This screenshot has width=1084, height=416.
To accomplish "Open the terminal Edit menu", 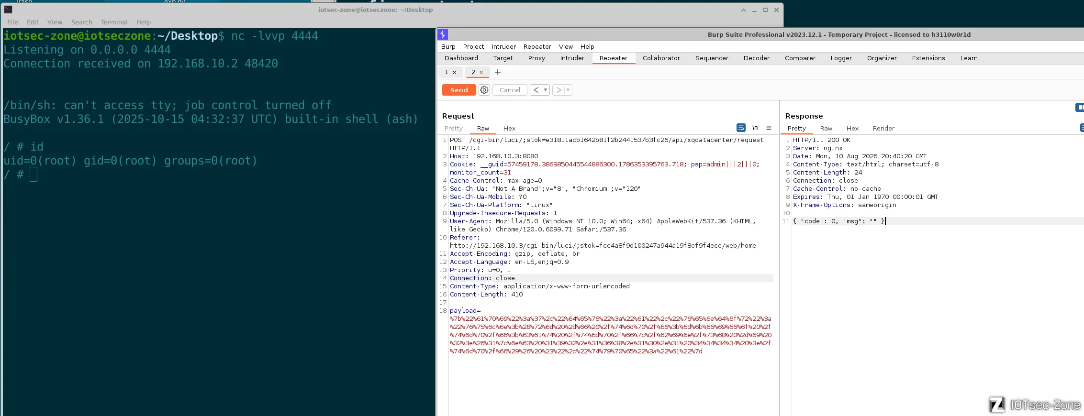I will tap(33, 22).
